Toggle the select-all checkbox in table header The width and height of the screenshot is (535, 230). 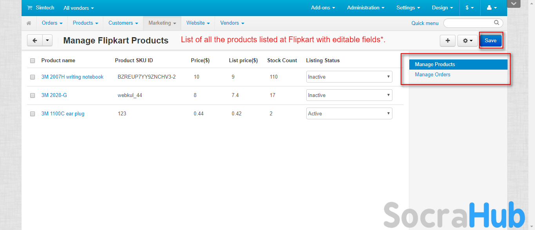tap(33, 61)
